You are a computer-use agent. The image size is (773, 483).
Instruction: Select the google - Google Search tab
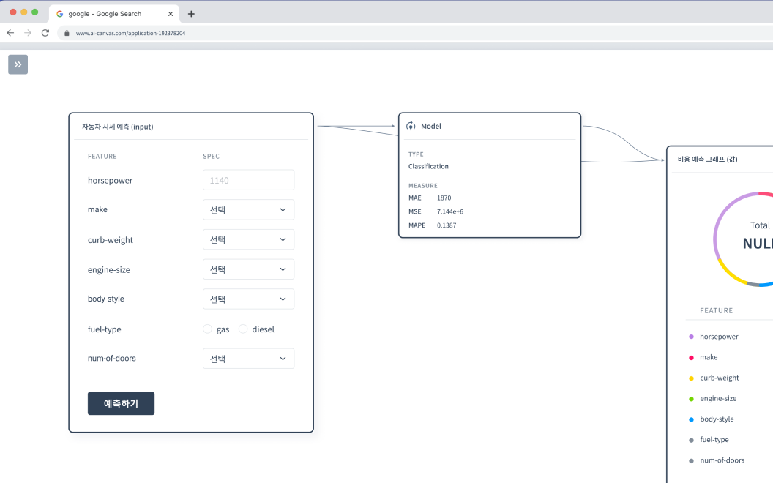105,14
